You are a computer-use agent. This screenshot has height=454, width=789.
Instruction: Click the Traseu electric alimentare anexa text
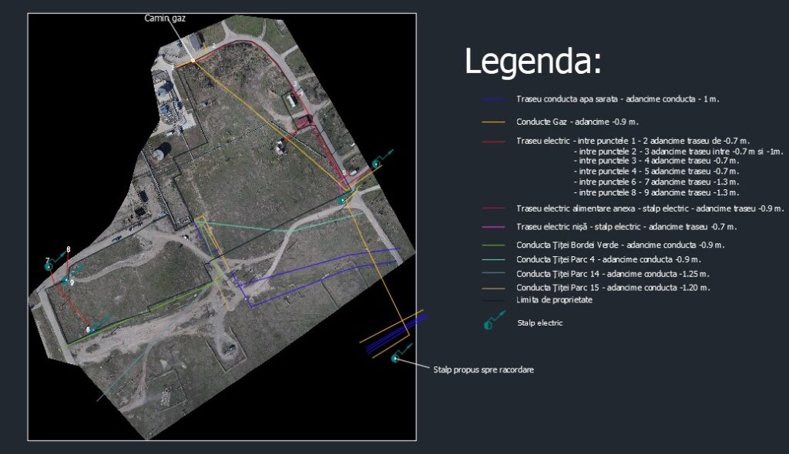pos(650,209)
